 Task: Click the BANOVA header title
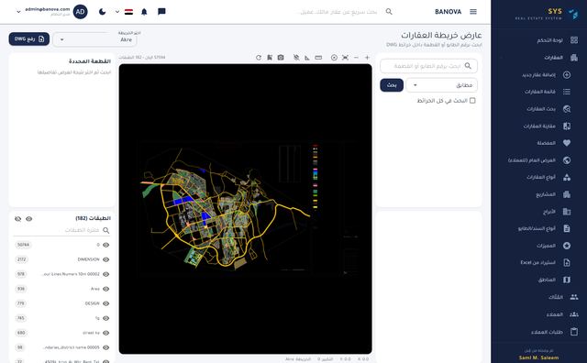pyautogui.click(x=449, y=12)
